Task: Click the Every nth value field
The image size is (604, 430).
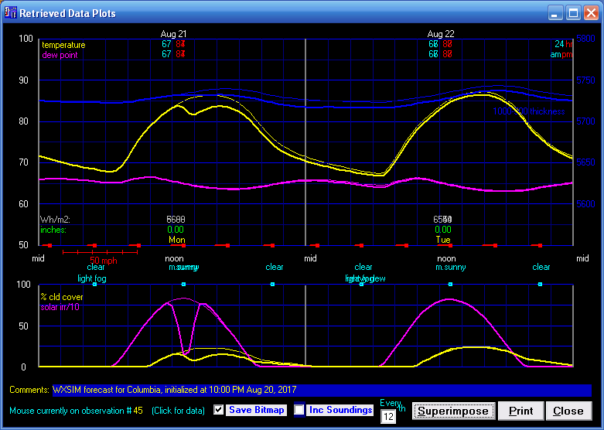Action: pos(387,417)
